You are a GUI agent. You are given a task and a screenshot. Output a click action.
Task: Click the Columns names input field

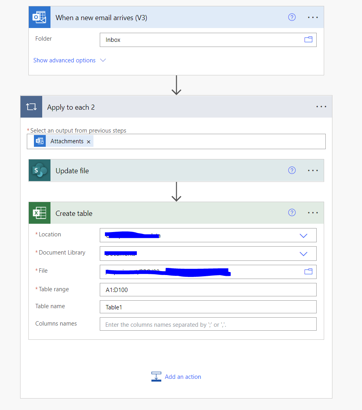coord(208,324)
